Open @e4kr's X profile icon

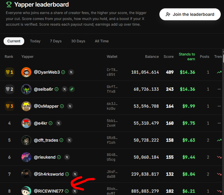tap(59, 123)
